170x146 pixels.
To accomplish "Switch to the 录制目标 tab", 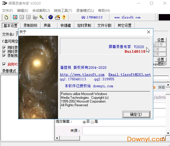I will coord(31,25).
